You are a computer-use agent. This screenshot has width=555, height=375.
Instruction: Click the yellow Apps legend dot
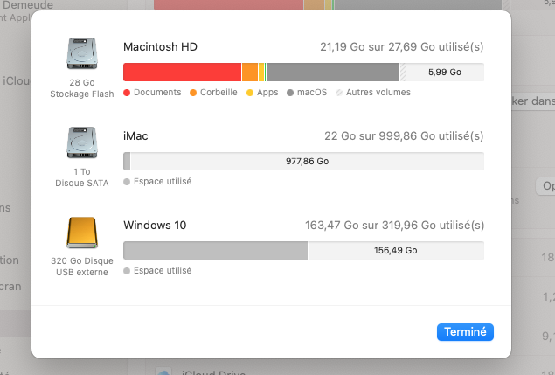(x=250, y=93)
